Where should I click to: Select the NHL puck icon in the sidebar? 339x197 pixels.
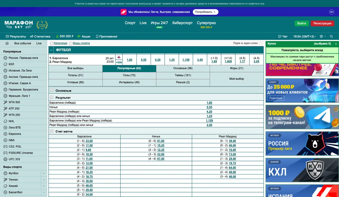click(x=5, y=121)
